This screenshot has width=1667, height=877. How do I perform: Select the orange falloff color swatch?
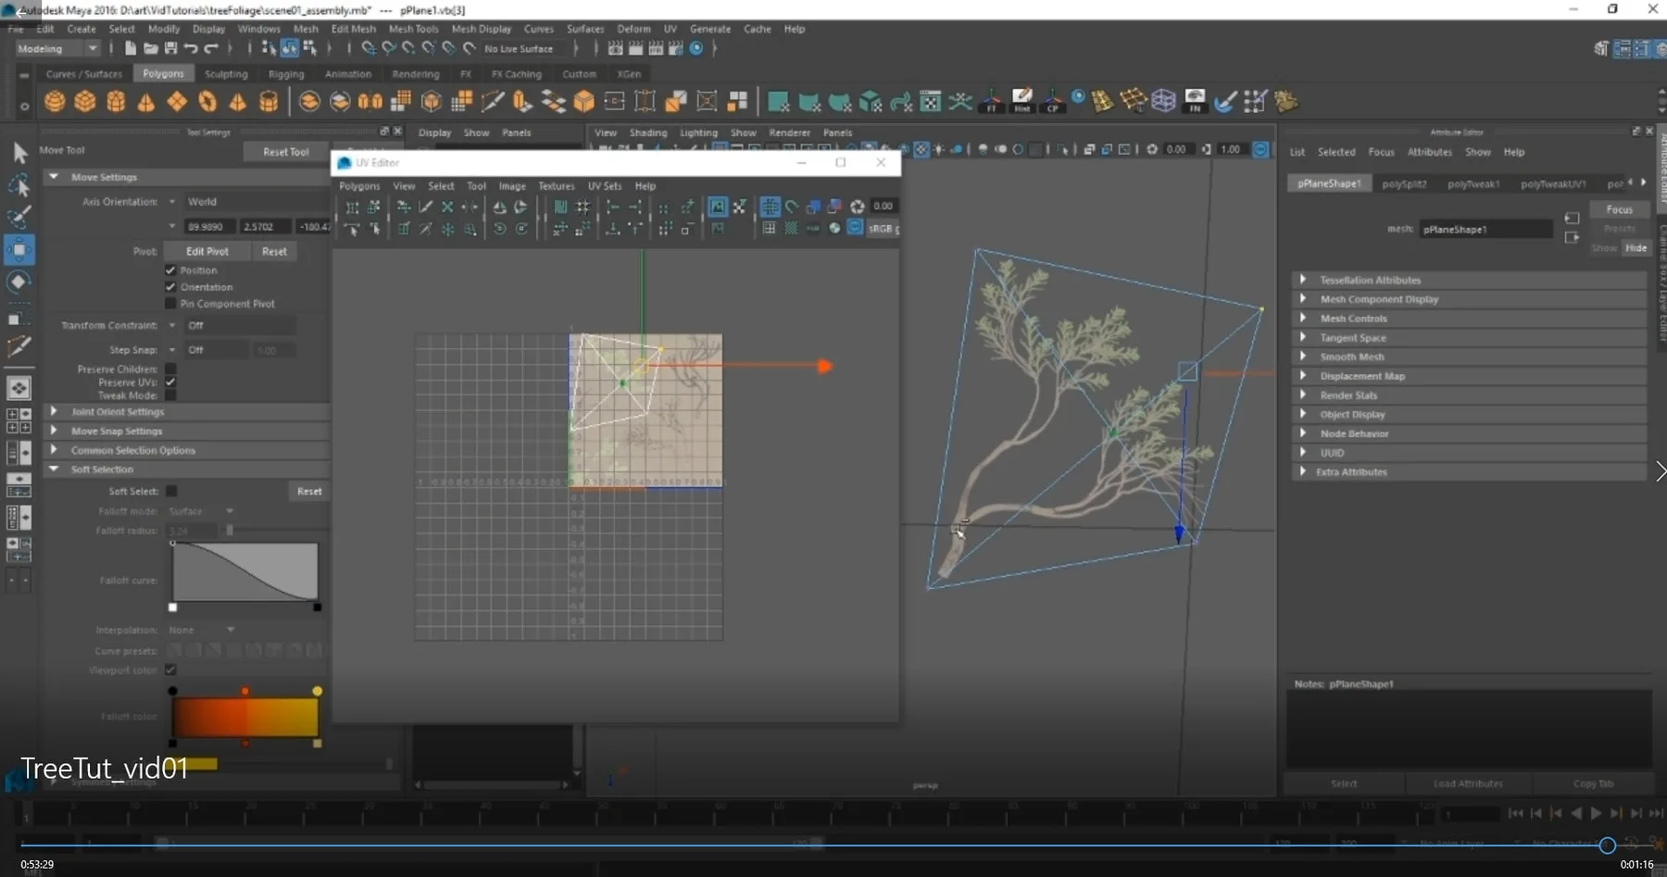point(245,690)
